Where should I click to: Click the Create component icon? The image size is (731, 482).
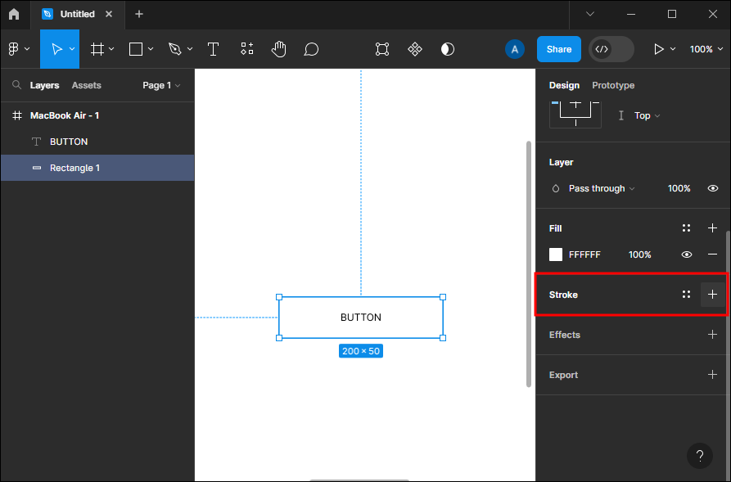tap(415, 49)
